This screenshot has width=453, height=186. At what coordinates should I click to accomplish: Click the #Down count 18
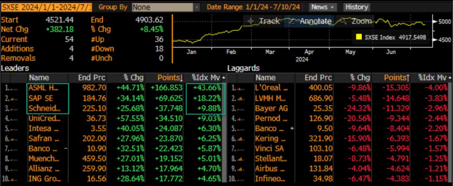pos(159,49)
